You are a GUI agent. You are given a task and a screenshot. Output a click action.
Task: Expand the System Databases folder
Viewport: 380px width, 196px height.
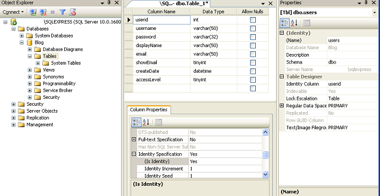pyautogui.click(x=21, y=36)
